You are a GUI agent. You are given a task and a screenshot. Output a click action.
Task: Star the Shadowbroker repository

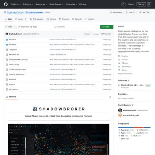click(144, 12)
